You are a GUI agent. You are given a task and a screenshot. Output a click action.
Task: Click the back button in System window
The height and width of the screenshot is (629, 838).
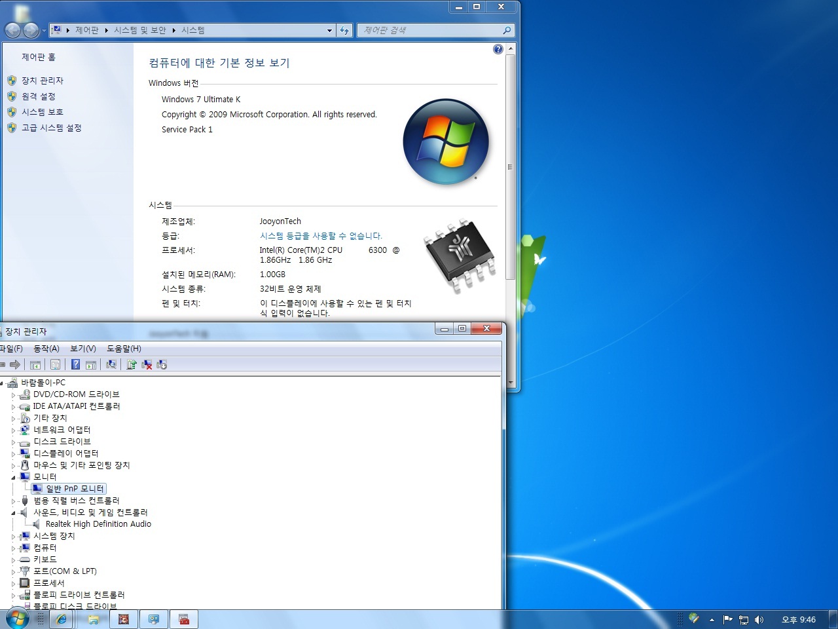point(12,30)
